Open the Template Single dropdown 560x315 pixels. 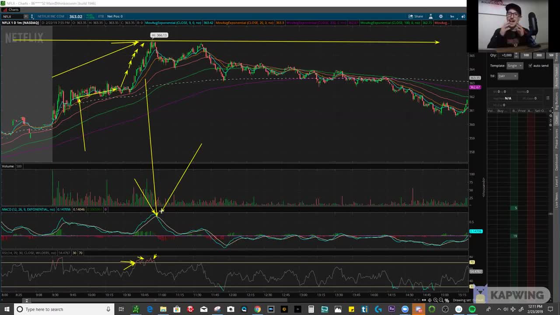(x=514, y=66)
